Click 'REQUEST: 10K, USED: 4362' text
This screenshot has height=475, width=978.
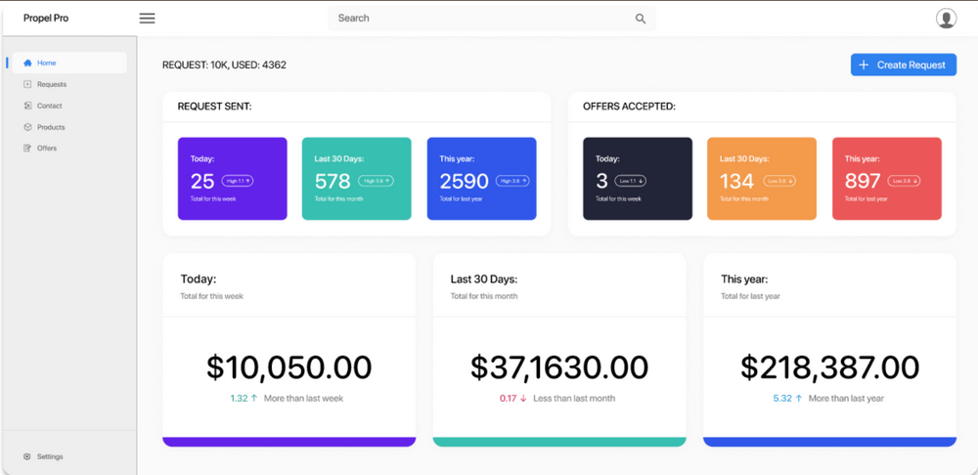(224, 65)
